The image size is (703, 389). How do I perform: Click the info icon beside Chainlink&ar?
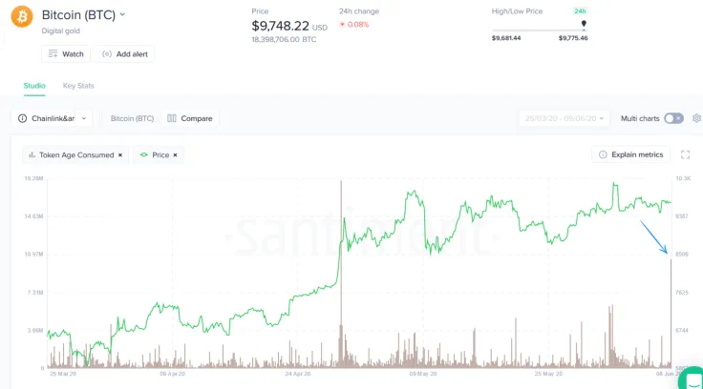[x=22, y=118]
